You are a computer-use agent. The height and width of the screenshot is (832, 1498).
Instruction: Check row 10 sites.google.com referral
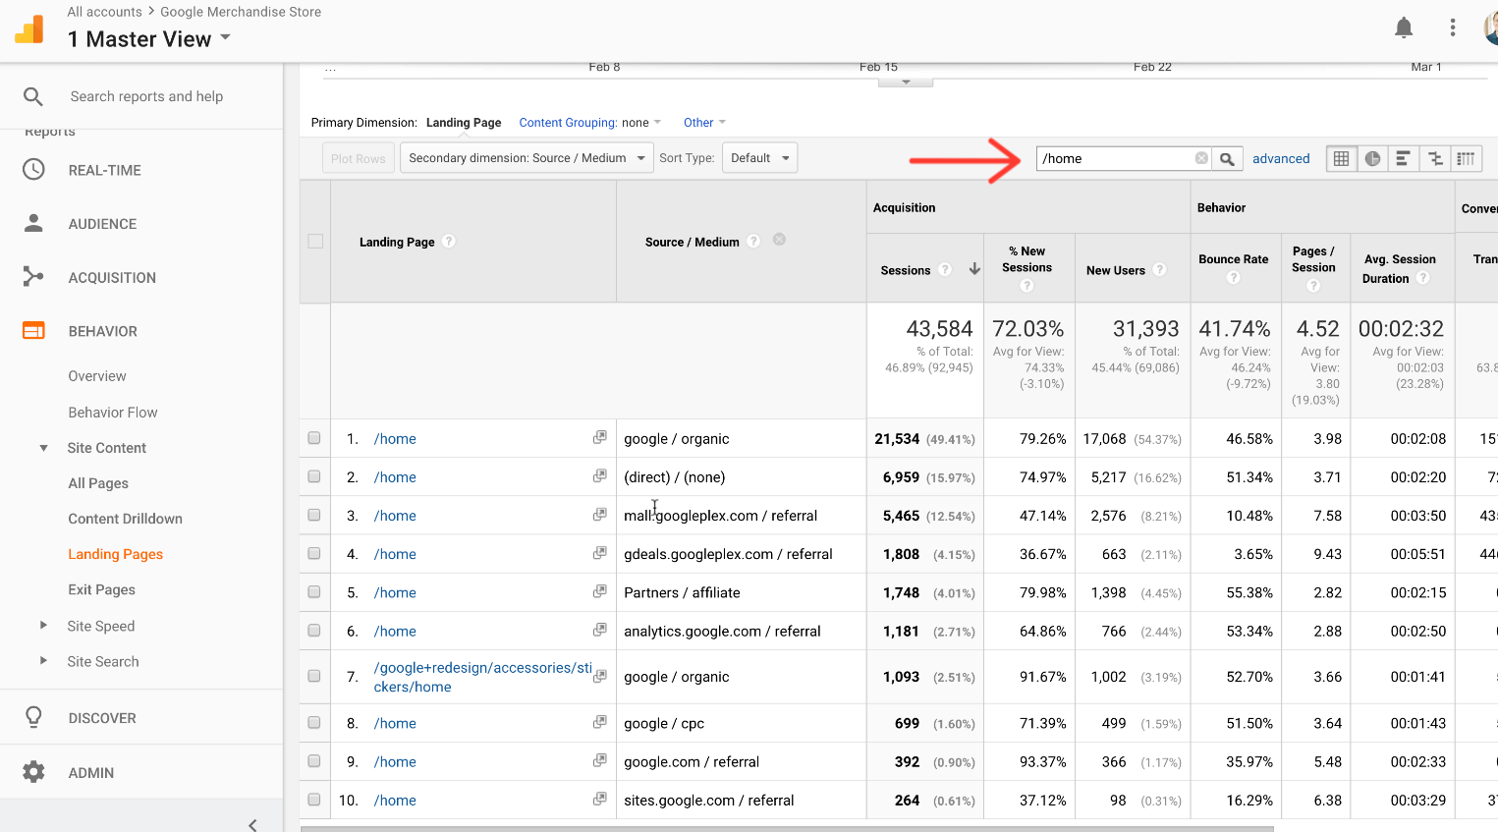point(314,800)
